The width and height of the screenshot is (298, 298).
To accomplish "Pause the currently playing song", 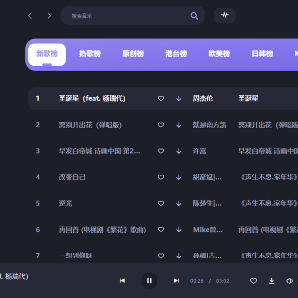I will (x=149, y=281).
